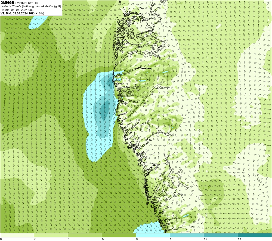Click the '10' scale label
Viewport: 272px width, 241px height.
click(x=171, y=239)
